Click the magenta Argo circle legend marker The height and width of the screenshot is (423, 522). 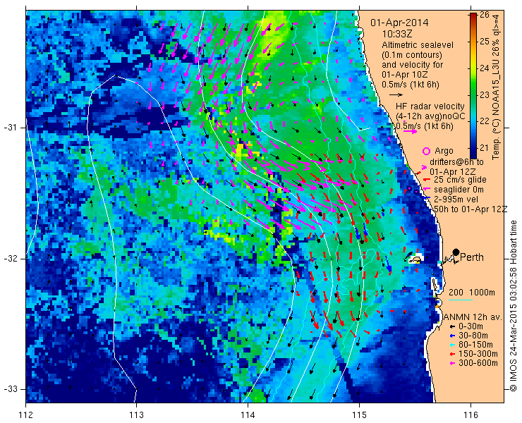point(426,152)
